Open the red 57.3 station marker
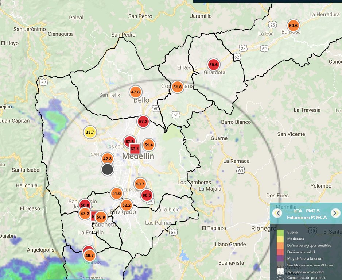Image resolution: width=342 pixels, height=280 pixels. 143,122
